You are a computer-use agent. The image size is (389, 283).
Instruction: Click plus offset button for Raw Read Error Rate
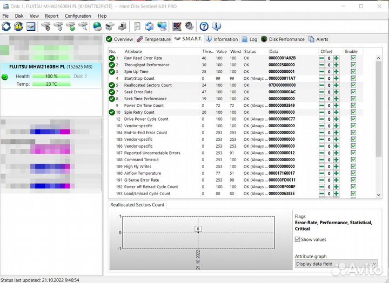coord(336,58)
